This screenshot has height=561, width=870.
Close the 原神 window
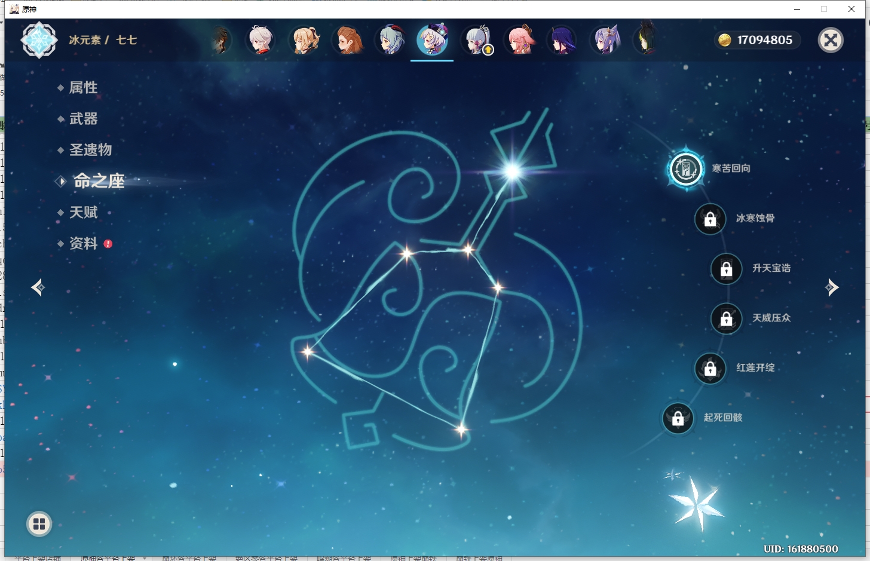[x=851, y=9]
